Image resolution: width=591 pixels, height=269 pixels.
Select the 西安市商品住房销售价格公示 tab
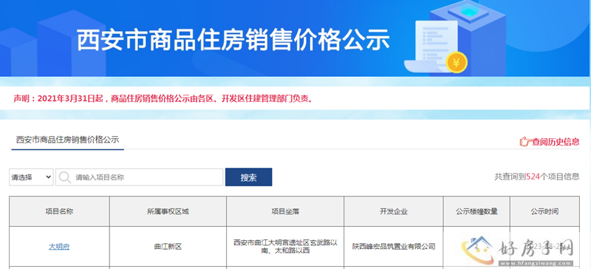click(67, 140)
